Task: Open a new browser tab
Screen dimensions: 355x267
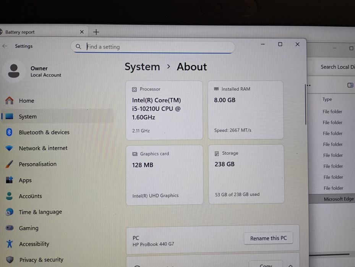Action: click(x=96, y=32)
